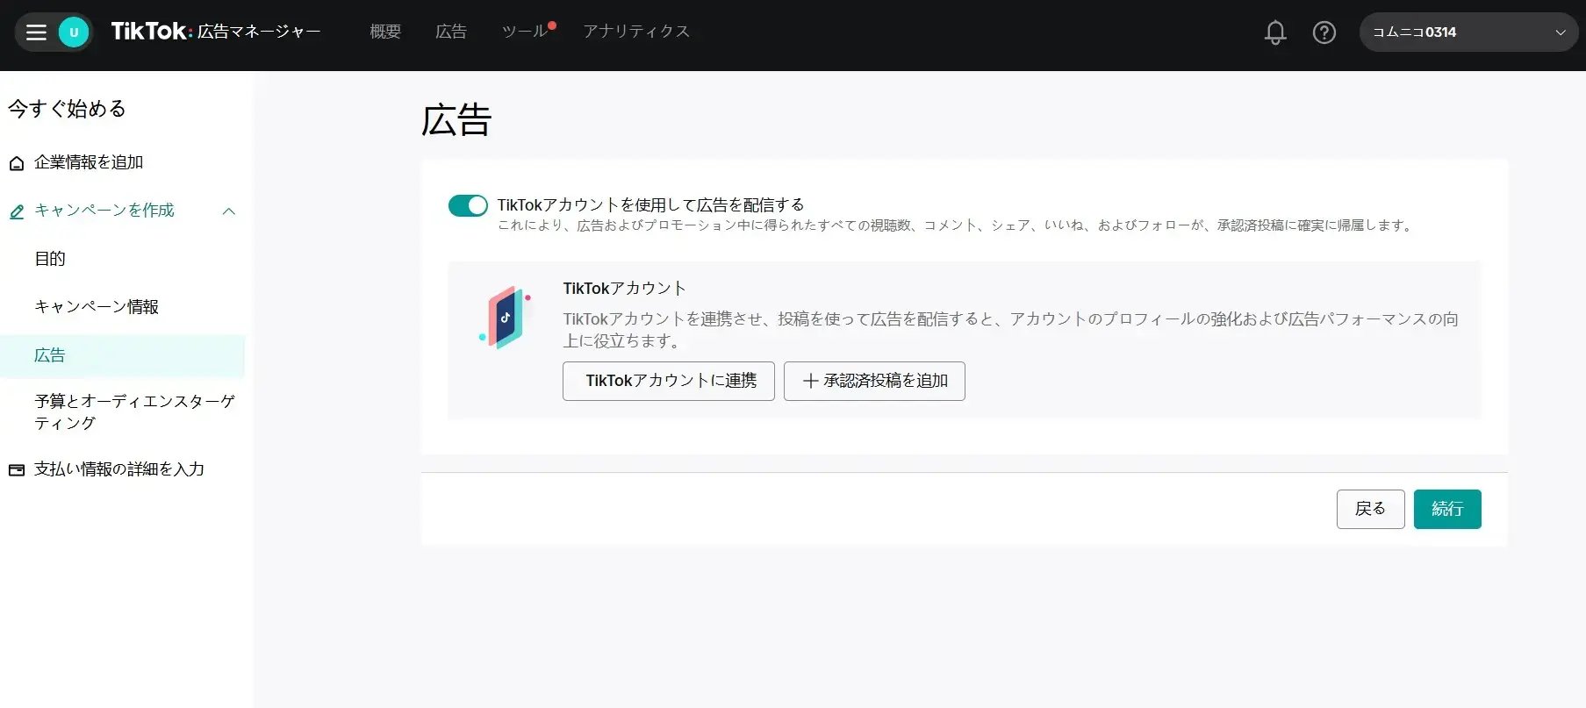Click the pencil icon beside キャンペーンを作成
The image size is (1586, 708).
tap(17, 211)
